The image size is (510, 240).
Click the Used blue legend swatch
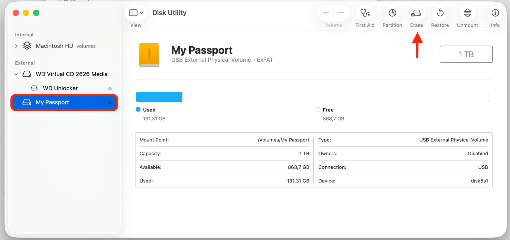pyautogui.click(x=138, y=110)
